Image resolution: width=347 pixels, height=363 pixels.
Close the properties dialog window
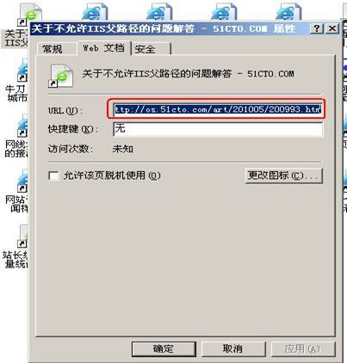click(332, 28)
